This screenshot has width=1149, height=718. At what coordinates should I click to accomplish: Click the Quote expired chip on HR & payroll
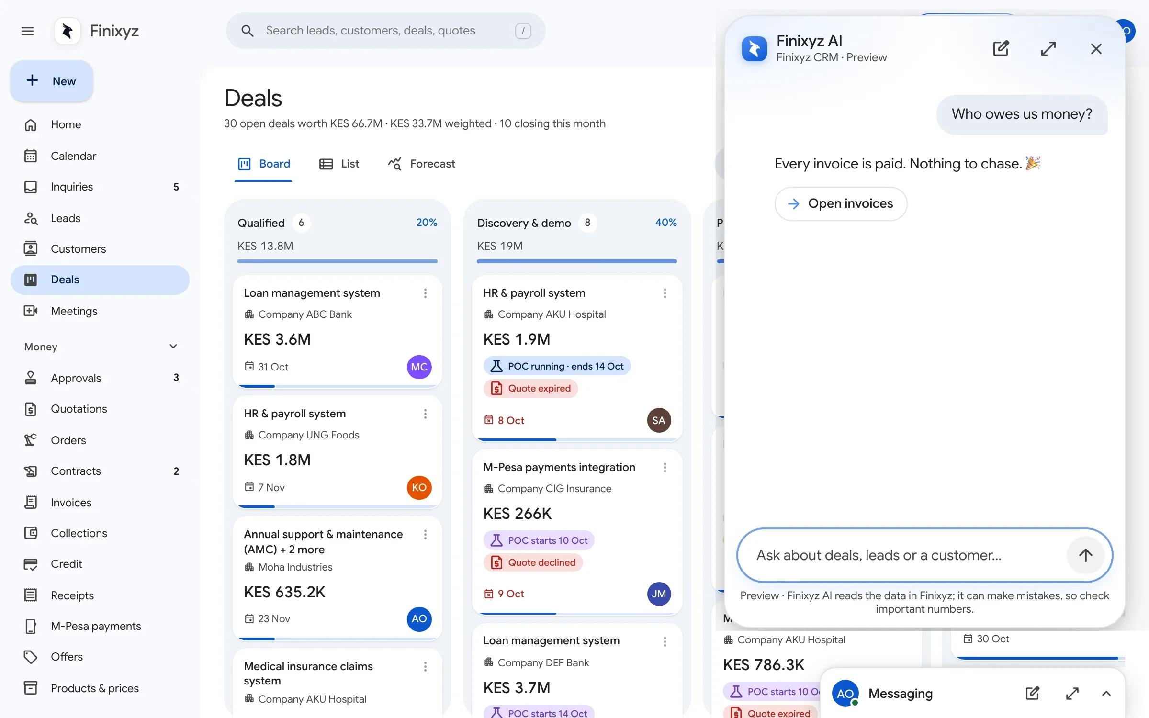point(530,388)
